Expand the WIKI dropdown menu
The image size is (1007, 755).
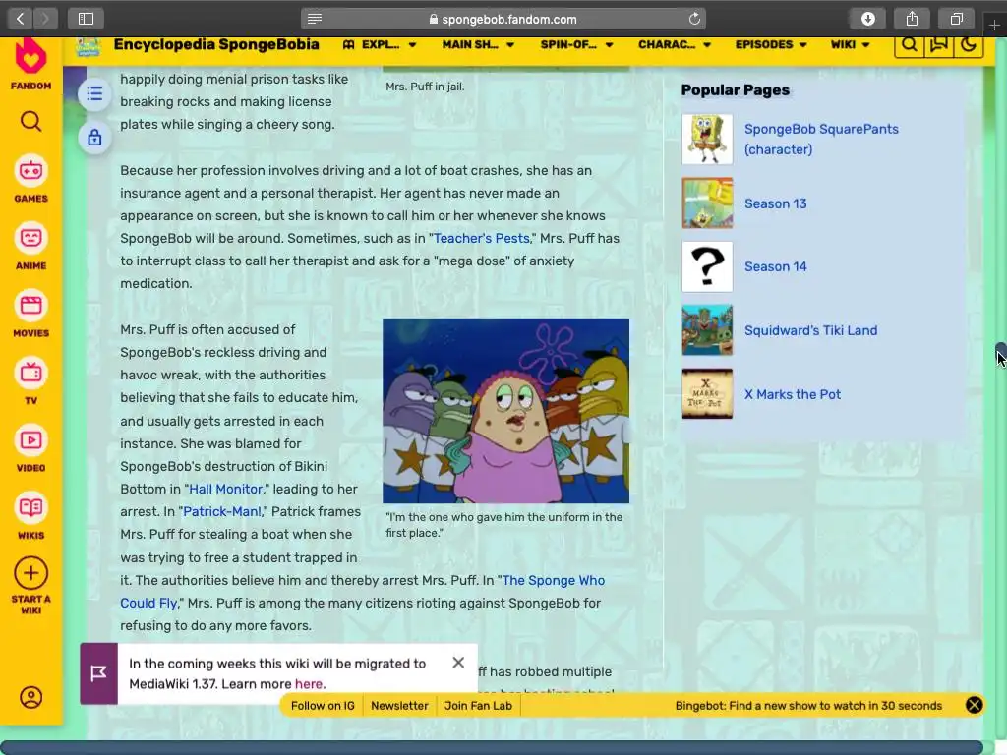(x=850, y=44)
